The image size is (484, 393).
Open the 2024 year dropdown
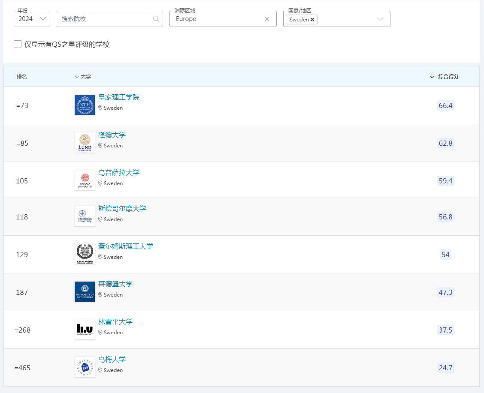point(31,19)
